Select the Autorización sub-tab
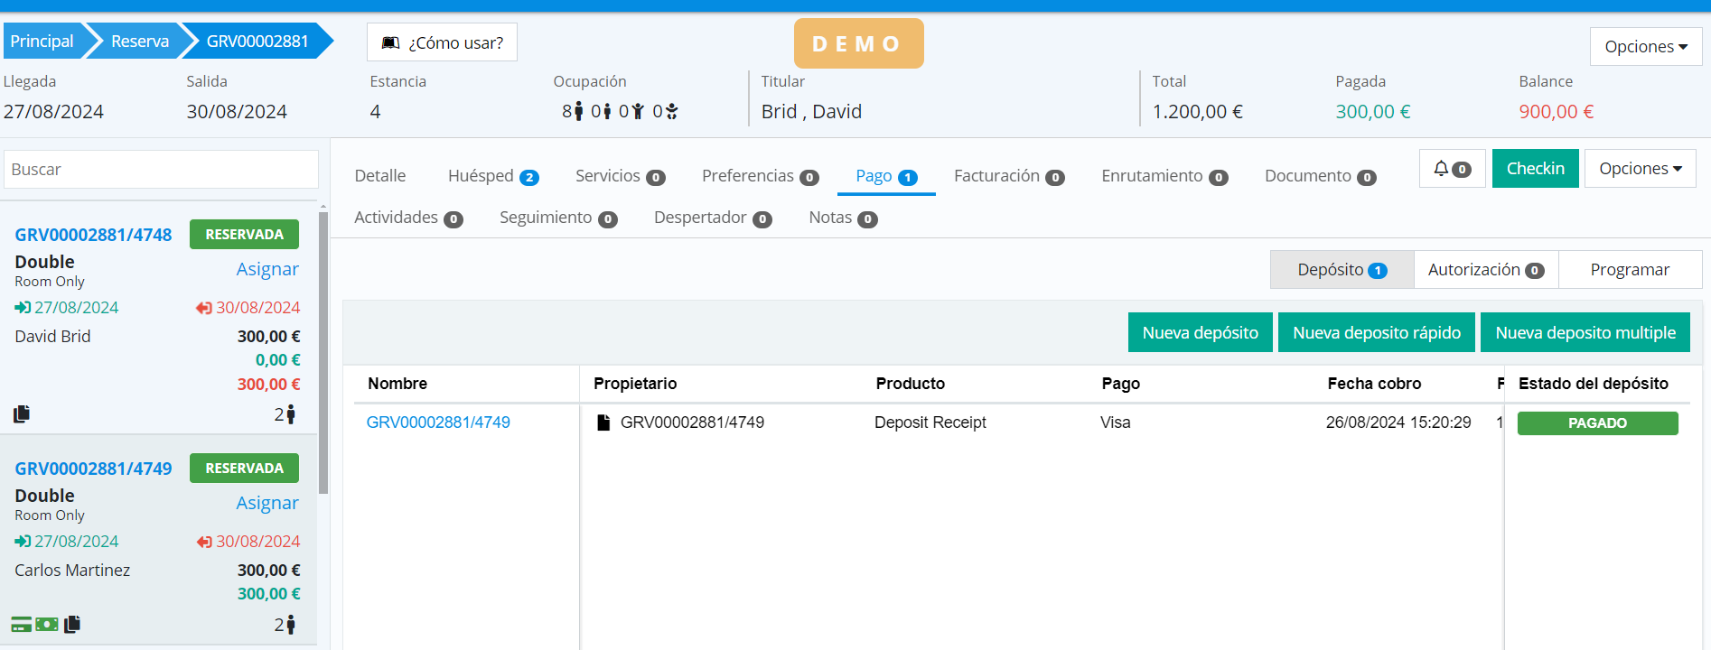The width and height of the screenshot is (1711, 650). [1485, 270]
